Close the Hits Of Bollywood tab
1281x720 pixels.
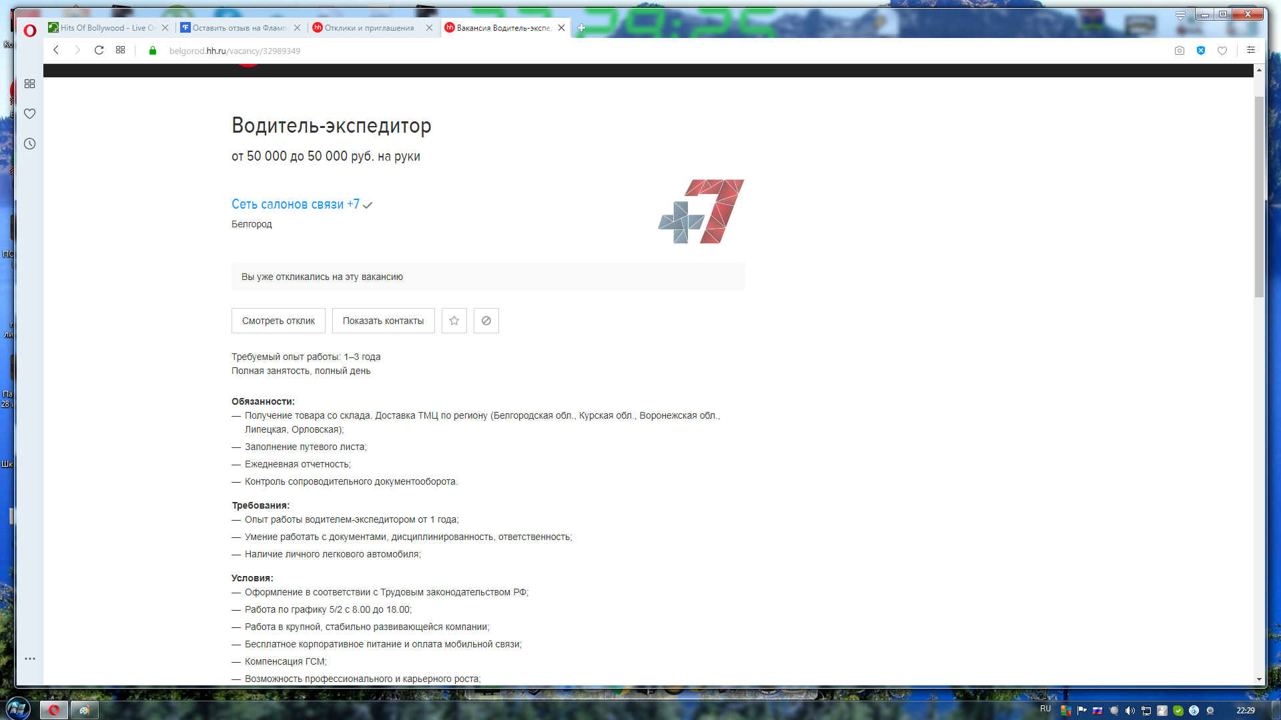165,28
